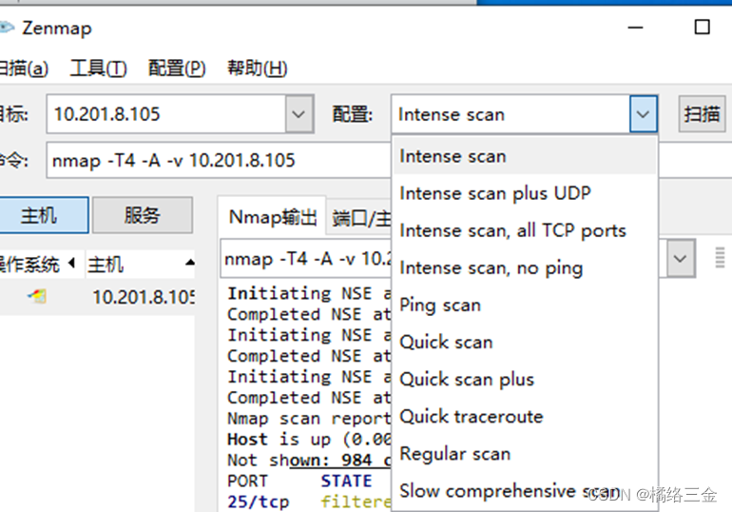Screen dimensions: 732x512
Task: Open the scan output selector showing nmap -T4 -A
Action: [x=306, y=259]
